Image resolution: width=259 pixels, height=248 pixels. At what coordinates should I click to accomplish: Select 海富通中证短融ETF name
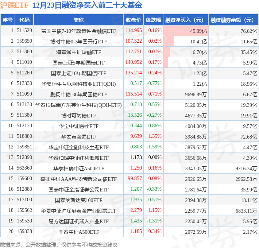pyautogui.click(x=78, y=52)
